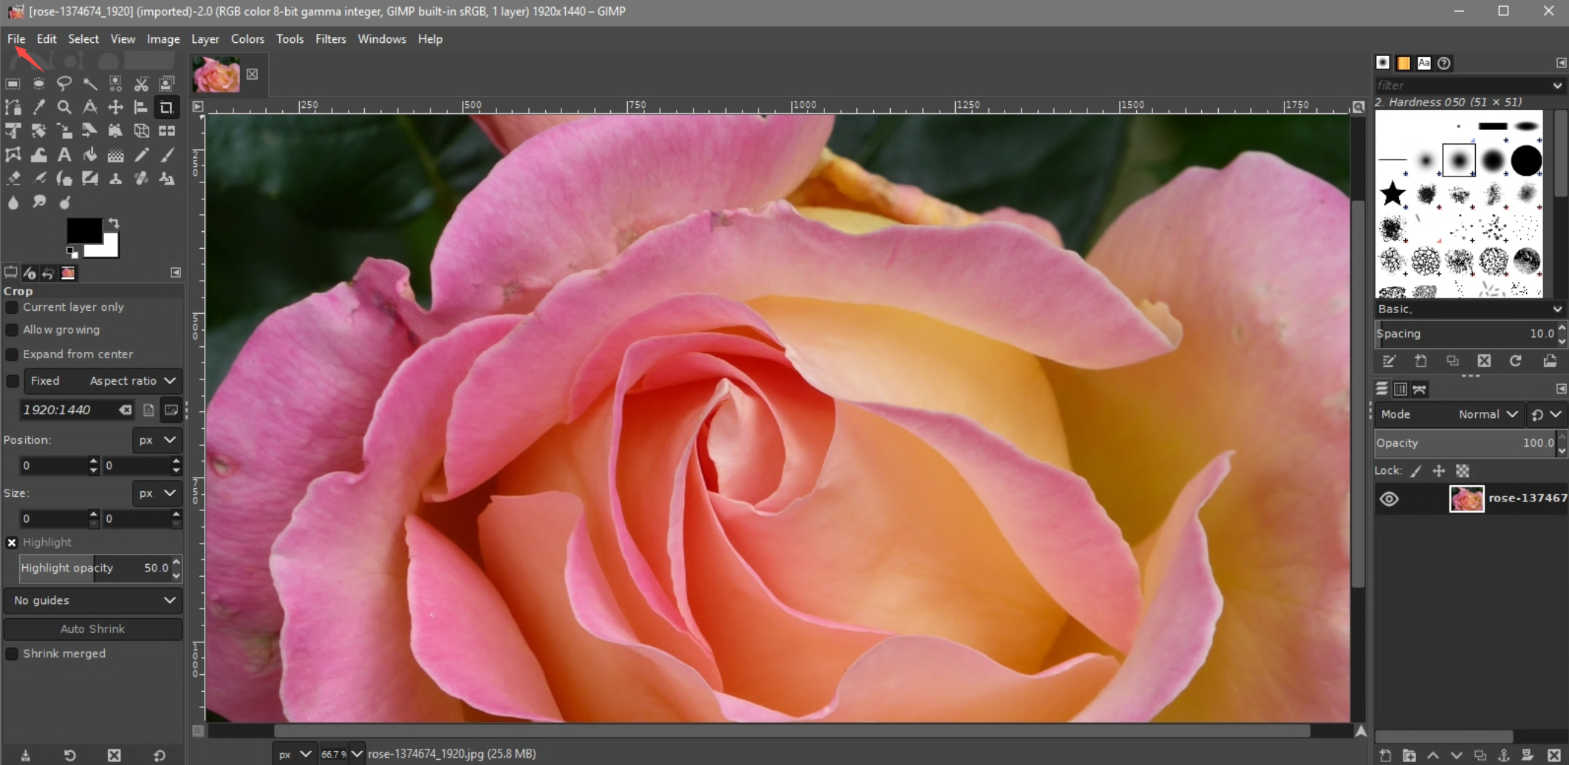The height and width of the screenshot is (765, 1569).
Task: Hide the rose layer using eye icon
Action: (x=1389, y=499)
